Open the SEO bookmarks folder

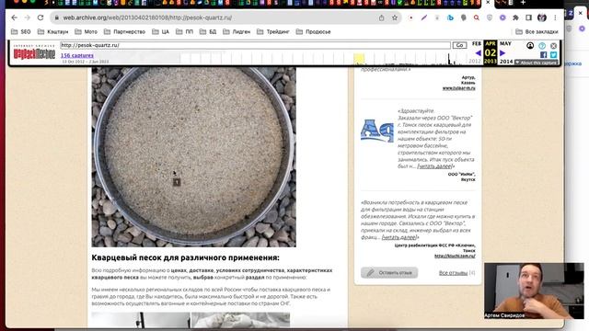(20, 32)
